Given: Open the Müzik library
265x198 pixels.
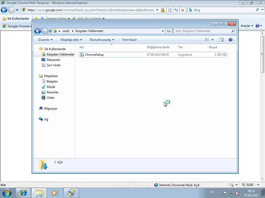Looking at the screenshot, I should pos(51,87).
